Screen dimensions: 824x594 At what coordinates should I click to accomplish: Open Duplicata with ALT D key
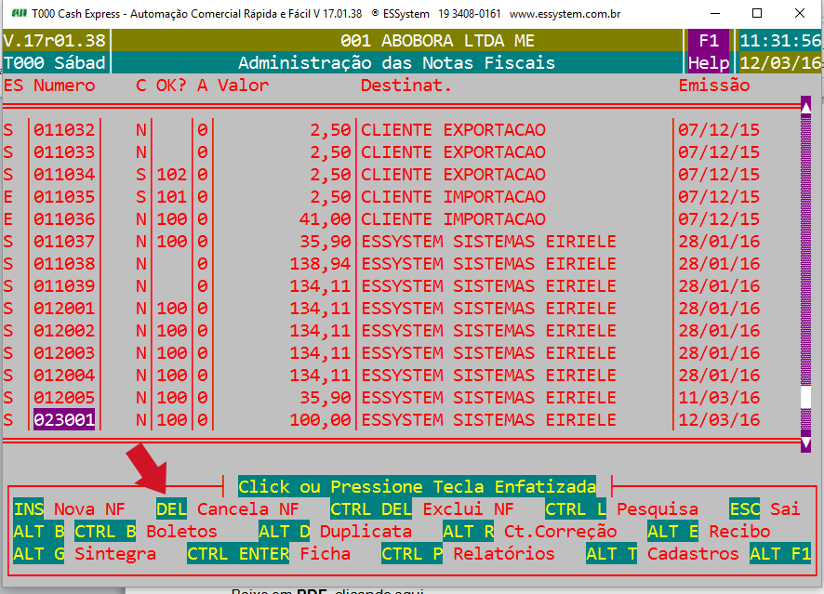point(285,532)
